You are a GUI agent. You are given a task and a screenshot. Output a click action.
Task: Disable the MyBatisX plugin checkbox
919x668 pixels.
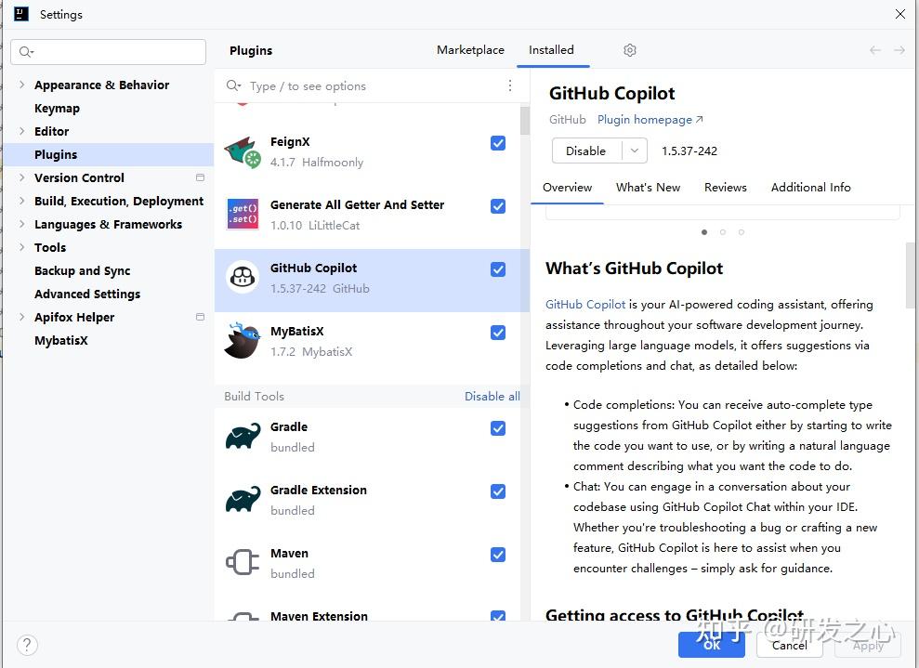[x=498, y=333]
